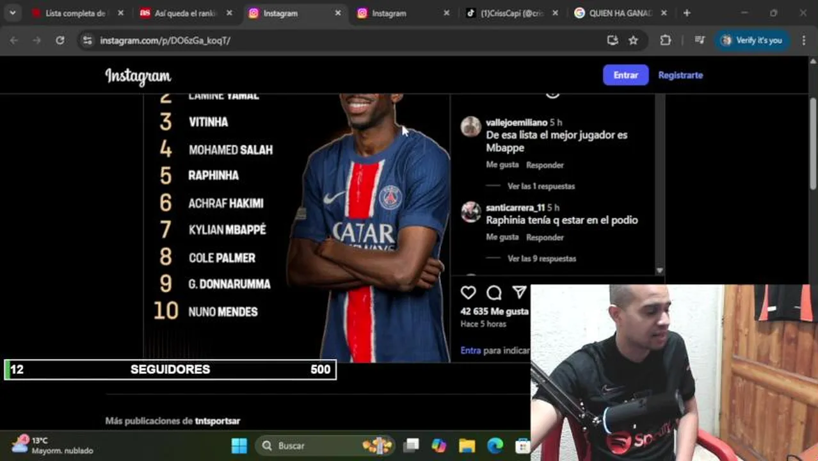Click 'Responder' under vallejoemiliano's comment
The height and width of the screenshot is (461, 818).
coord(545,165)
